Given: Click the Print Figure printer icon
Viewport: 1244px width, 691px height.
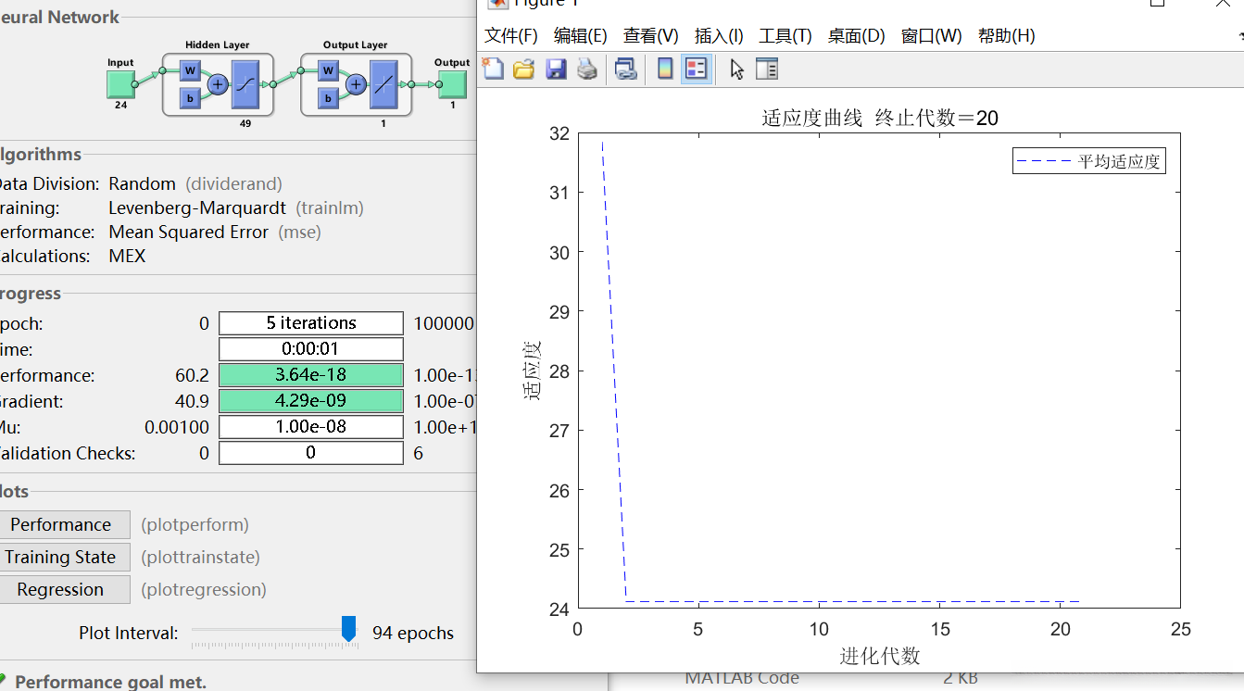Looking at the screenshot, I should coord(587,69).
